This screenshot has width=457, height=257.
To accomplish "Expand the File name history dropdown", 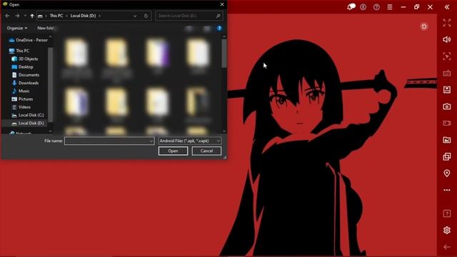I will point(151,141).
